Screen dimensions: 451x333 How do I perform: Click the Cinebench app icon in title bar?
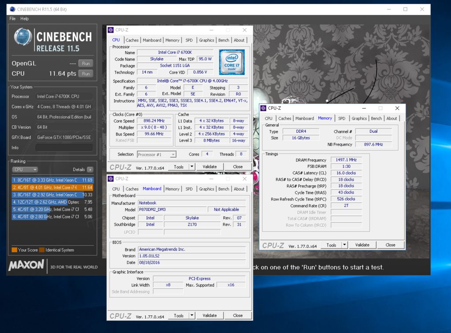pyautogui.click(x=12, y=9)
